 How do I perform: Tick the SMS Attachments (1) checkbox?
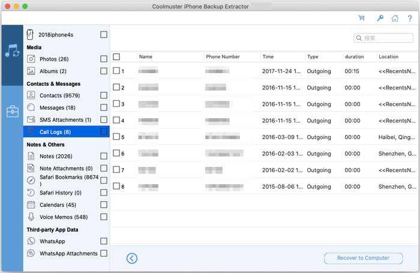[104, 119]
